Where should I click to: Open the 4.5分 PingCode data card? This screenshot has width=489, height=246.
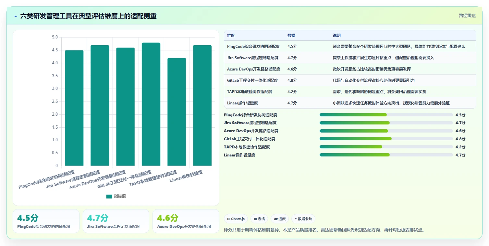point(46,221)
